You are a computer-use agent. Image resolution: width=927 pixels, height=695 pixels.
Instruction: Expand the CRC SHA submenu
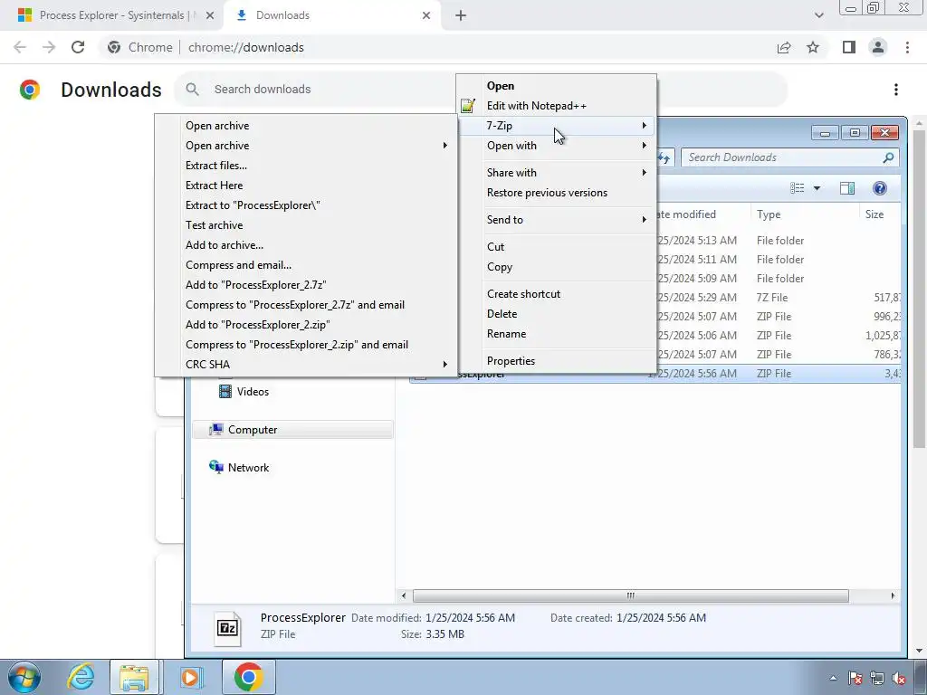pos(306,365)
